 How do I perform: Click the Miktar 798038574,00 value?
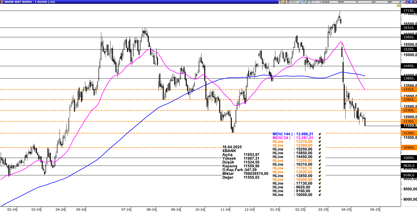click(256, 174)
